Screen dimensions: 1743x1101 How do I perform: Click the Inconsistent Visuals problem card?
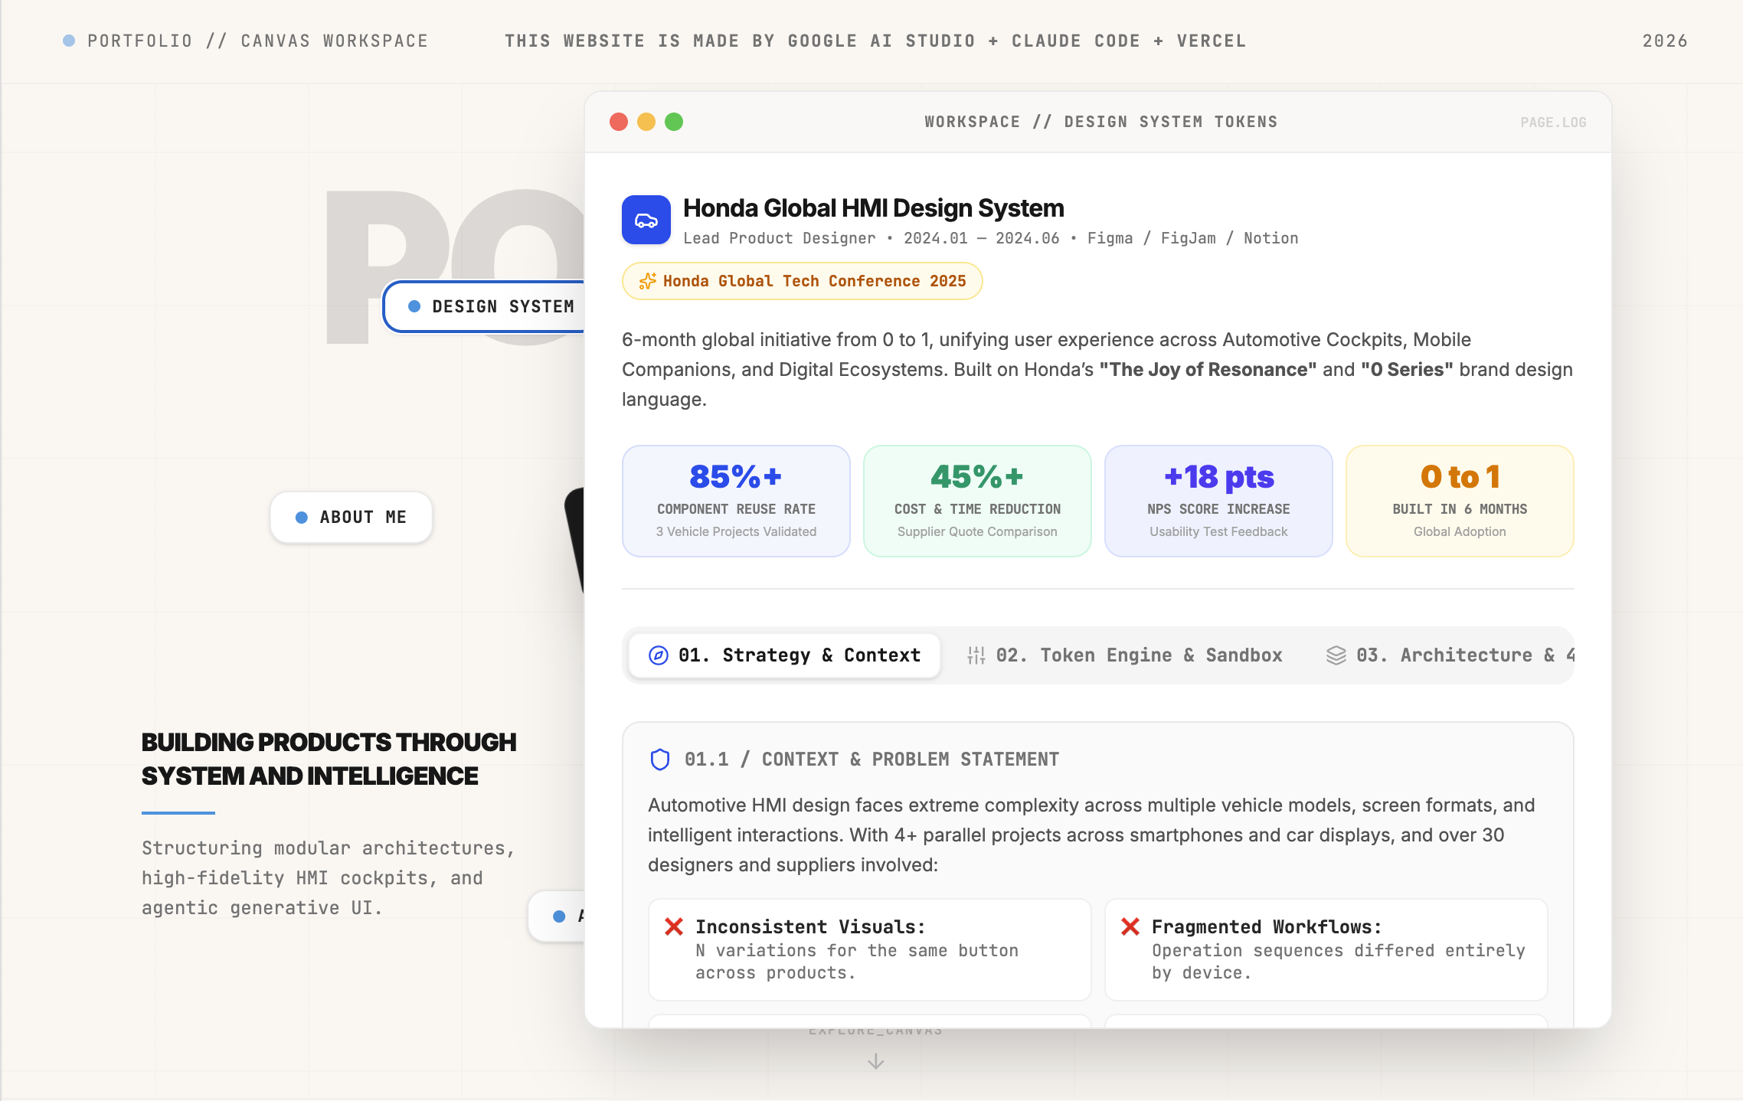point(870,949)
